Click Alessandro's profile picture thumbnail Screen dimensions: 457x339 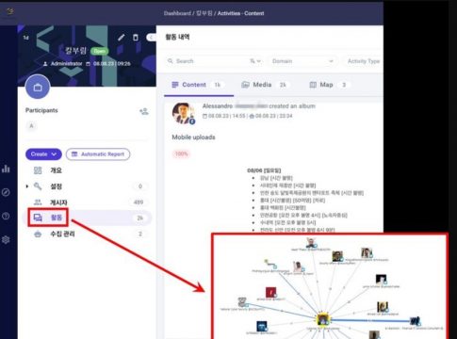click(x=183, y=113)
